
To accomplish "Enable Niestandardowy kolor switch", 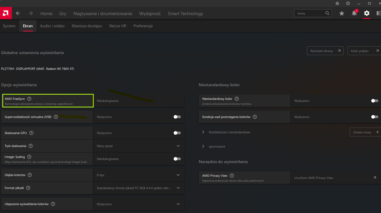I will click(375, 101).
